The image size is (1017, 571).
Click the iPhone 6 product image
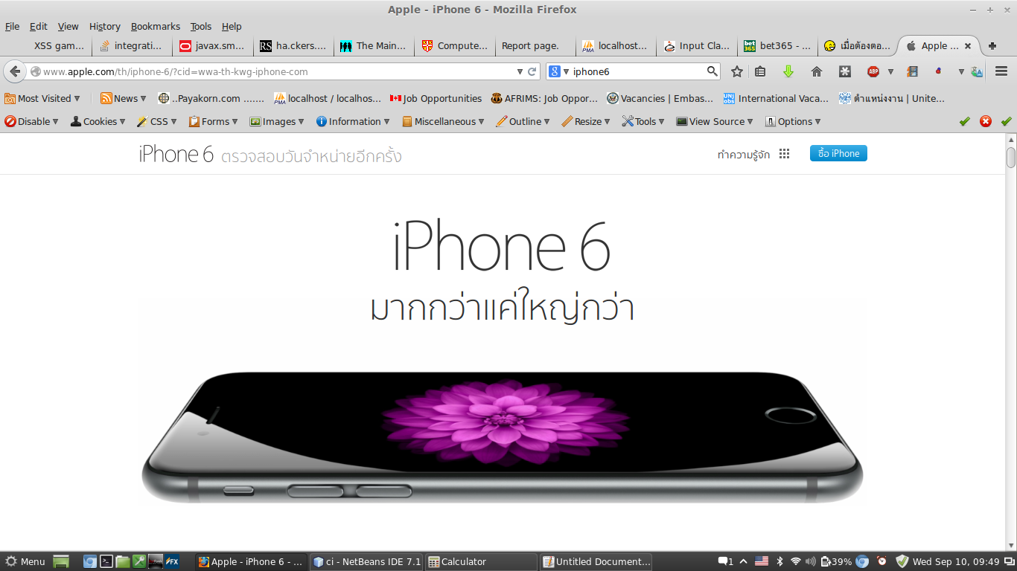click(502, 437)
